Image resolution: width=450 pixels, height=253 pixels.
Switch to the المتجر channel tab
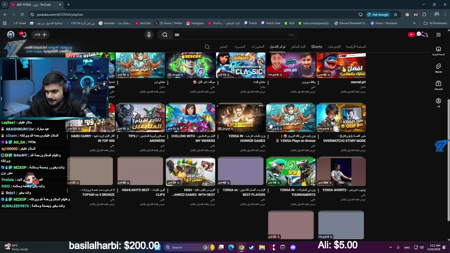pos(223,47)
